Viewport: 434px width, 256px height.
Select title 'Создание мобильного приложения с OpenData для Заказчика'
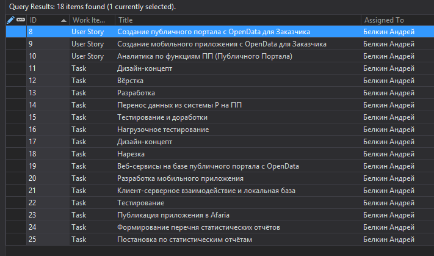(x=222, y=44)
